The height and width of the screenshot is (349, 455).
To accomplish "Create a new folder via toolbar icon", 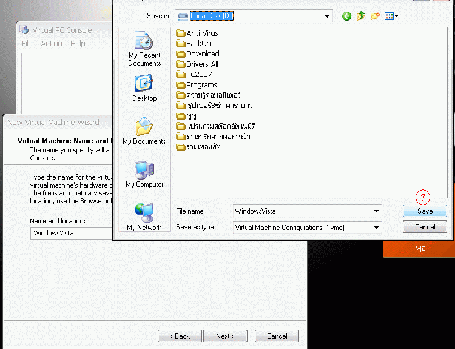I will pos(375,16).
